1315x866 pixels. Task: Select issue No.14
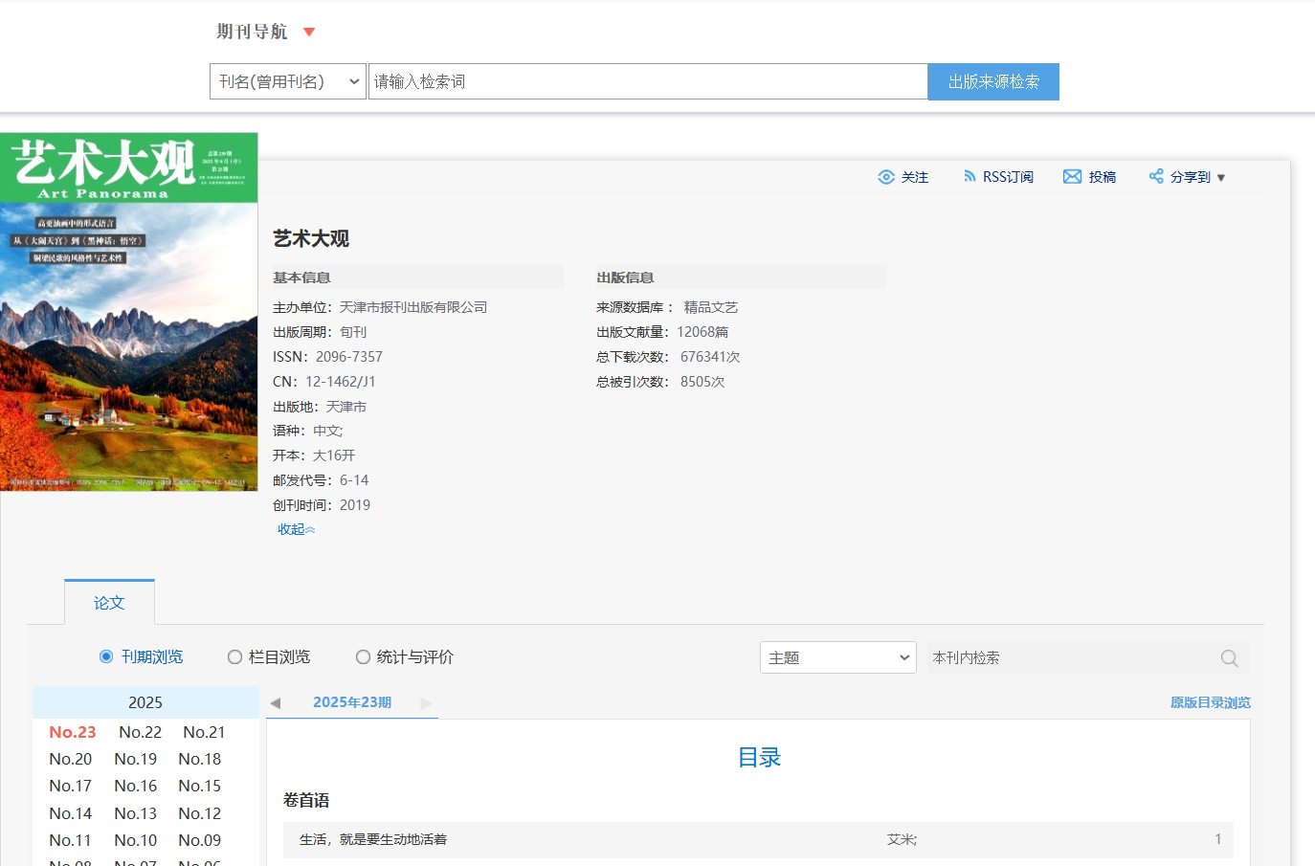[71, 813]
